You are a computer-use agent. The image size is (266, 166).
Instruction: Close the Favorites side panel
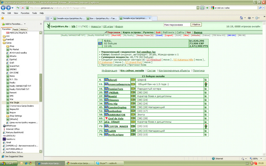click(x=41, y=24)
